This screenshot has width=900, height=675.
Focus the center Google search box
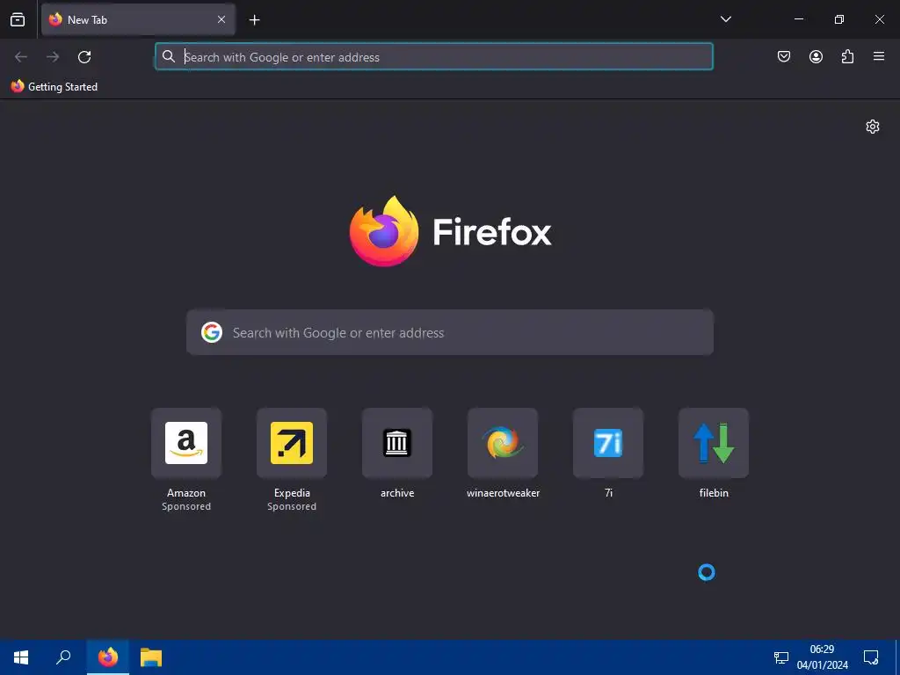point(450,332)
